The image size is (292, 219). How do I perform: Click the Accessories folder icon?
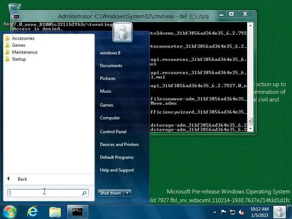pos(7,38)
